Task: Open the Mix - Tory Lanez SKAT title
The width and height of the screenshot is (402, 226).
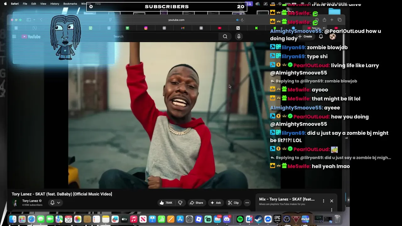Action: pyautogui.click(x=287, y=199)
